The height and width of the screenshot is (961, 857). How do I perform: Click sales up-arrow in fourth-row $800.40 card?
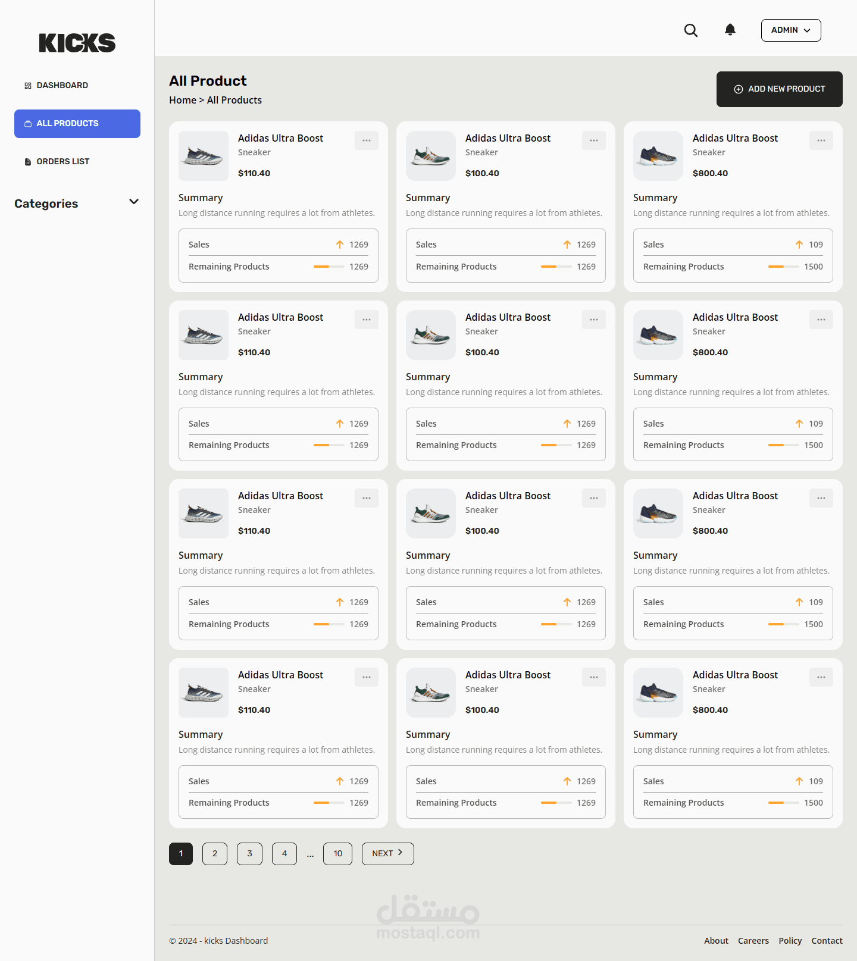point(799,781)
